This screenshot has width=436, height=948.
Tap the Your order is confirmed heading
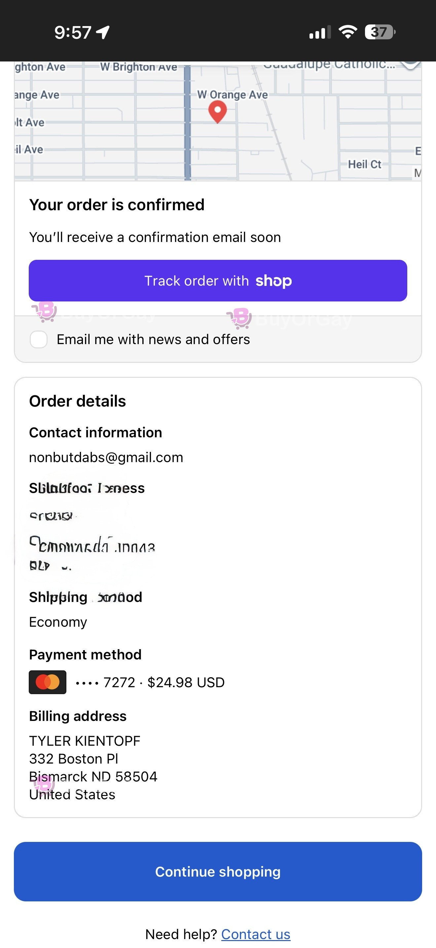click(x=117, y=205)
